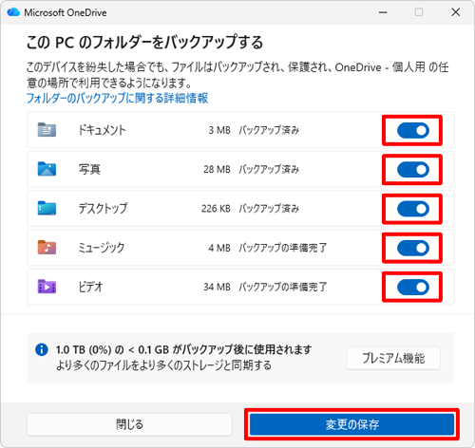Click the Documents (ドキュメント) folder icon
Viewport: 475px width, 448px height.
pos(47,130)
